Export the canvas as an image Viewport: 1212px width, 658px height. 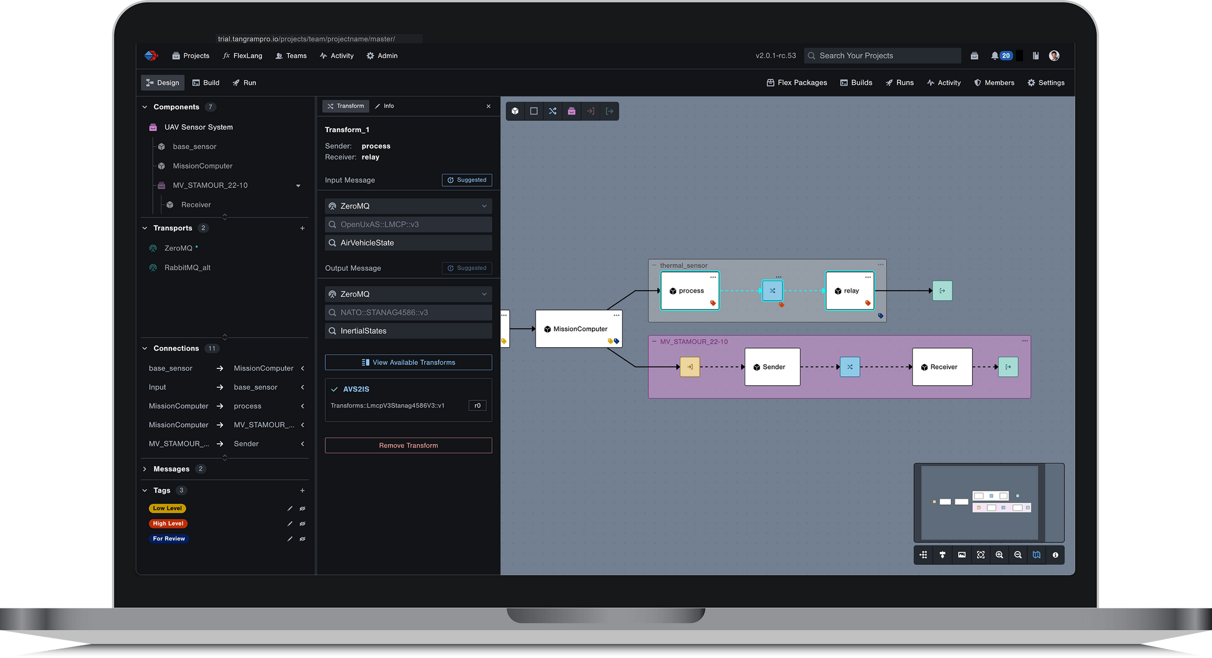pos(962,554)
